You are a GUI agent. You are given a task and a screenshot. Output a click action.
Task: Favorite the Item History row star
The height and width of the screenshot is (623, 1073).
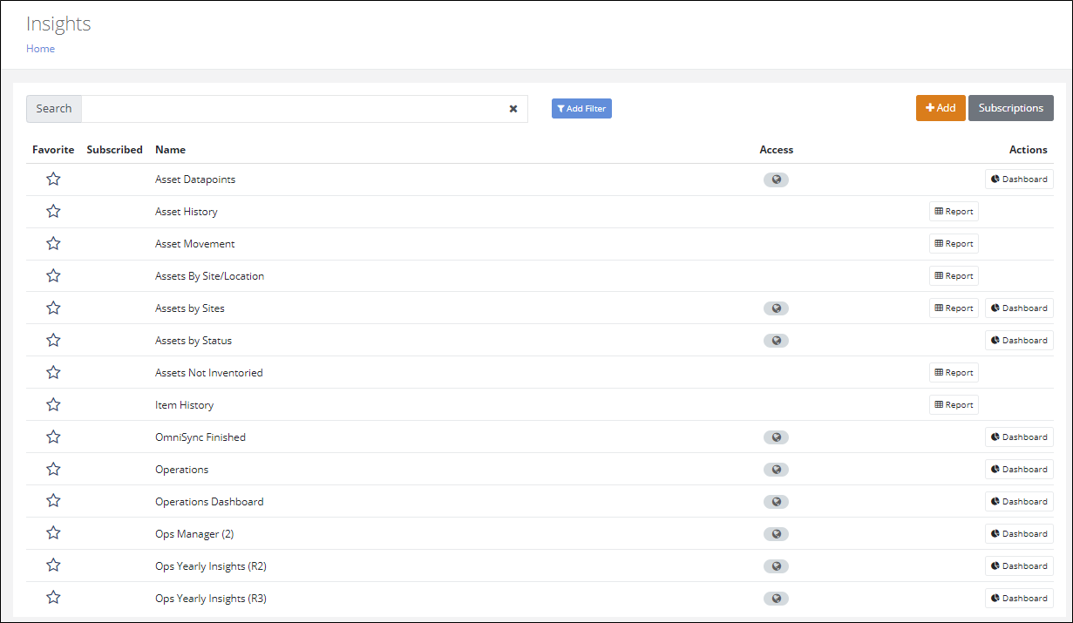click(x=53, y=405)
